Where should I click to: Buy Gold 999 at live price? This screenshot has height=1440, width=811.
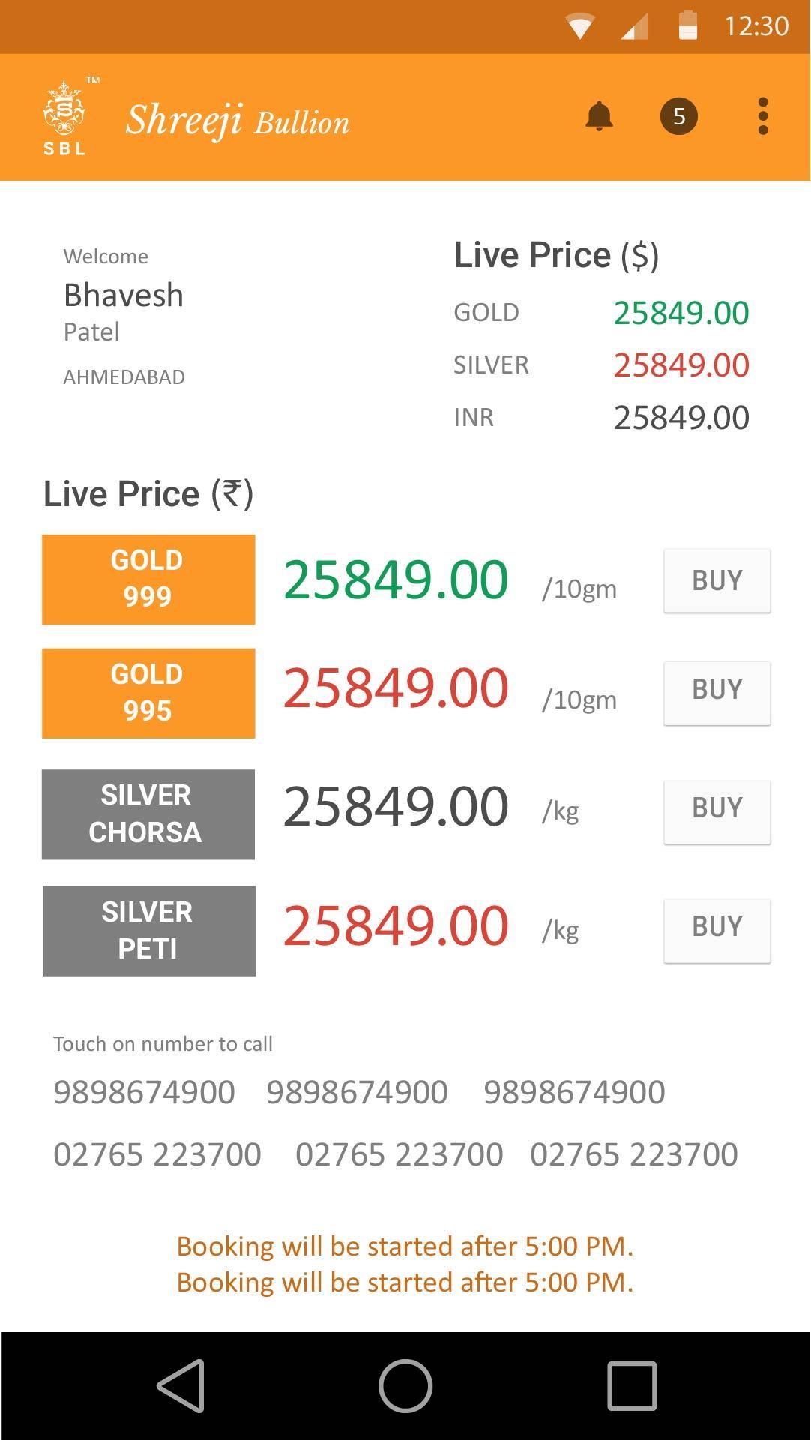(717, 580)
